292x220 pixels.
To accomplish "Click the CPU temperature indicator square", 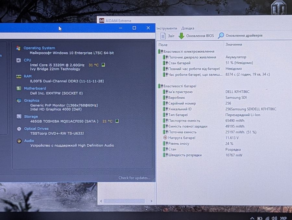I will (x=103, y=65).
